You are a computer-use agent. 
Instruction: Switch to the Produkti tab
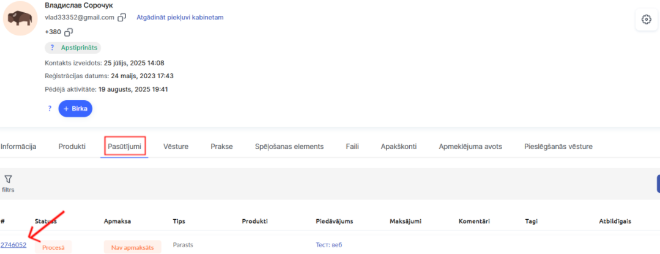[x=72, y=147]
